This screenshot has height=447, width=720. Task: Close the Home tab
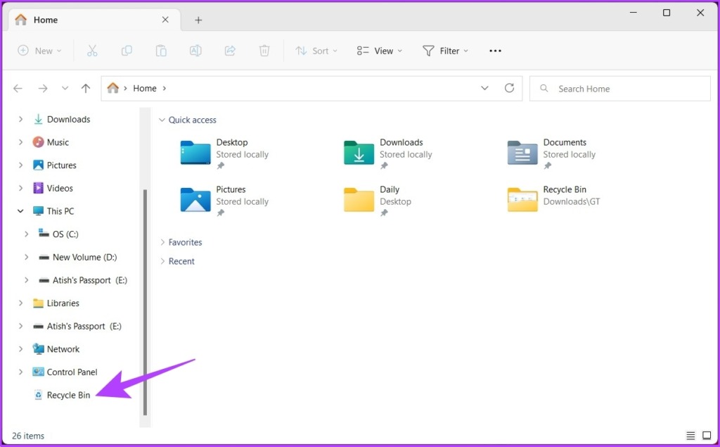pos(165,20)
